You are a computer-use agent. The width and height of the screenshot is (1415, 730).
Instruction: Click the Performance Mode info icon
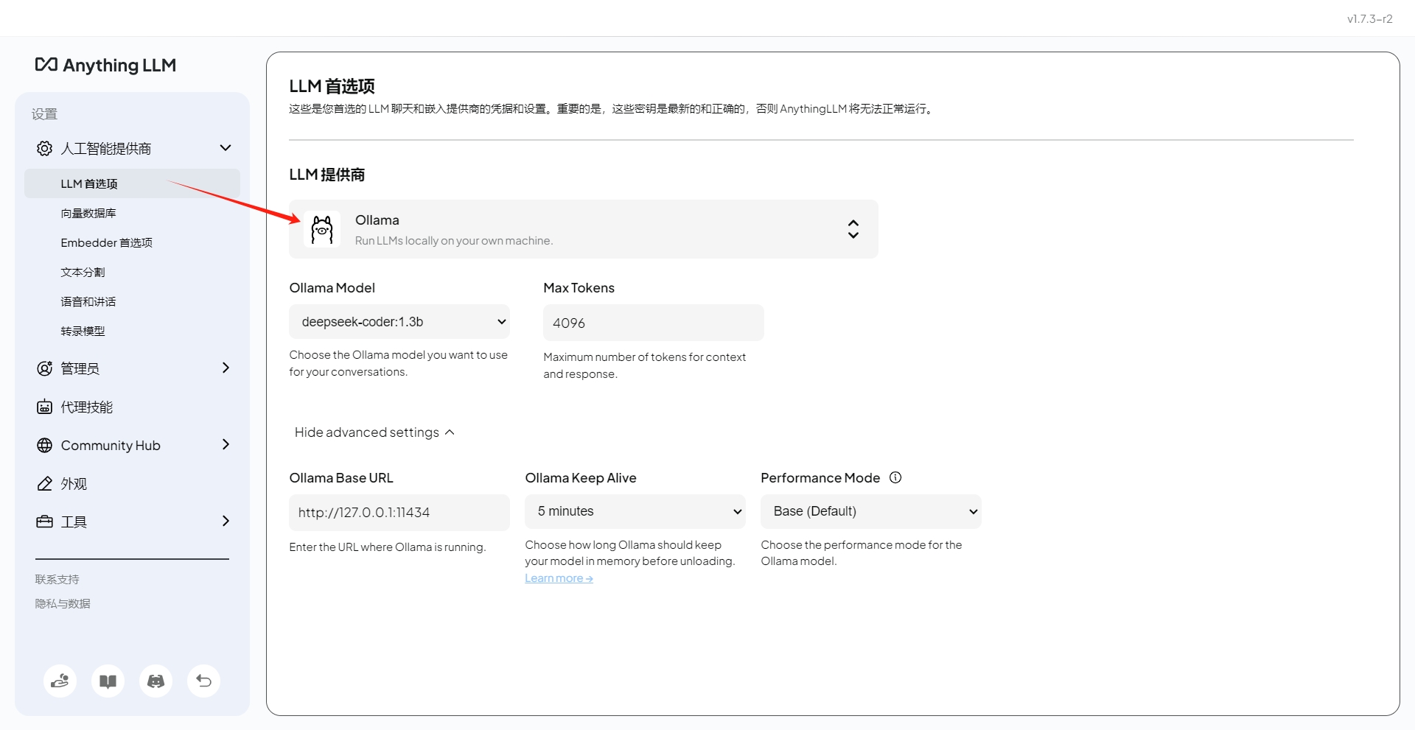(x=895, y=477)
